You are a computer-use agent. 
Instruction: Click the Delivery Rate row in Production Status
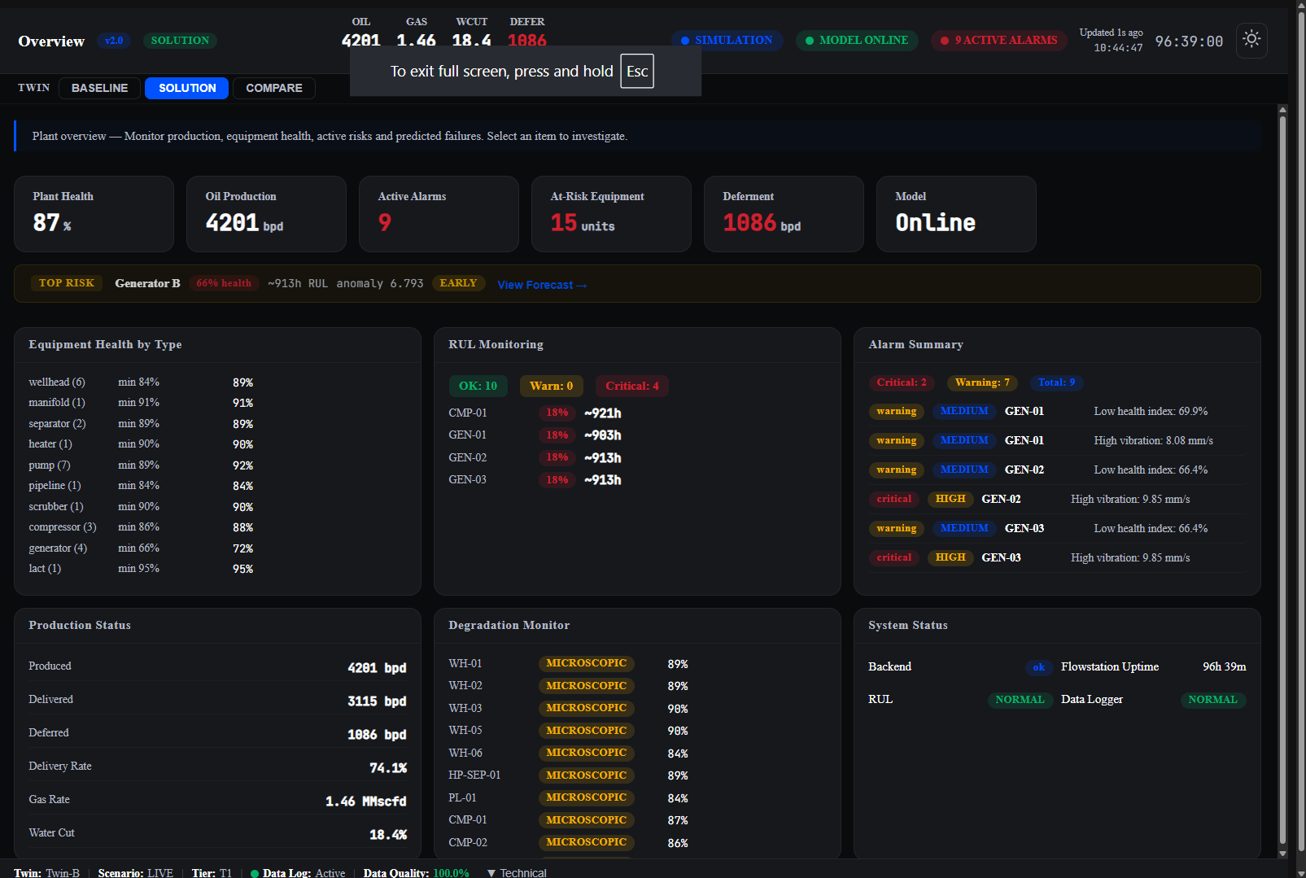click(x=217, y=767)
